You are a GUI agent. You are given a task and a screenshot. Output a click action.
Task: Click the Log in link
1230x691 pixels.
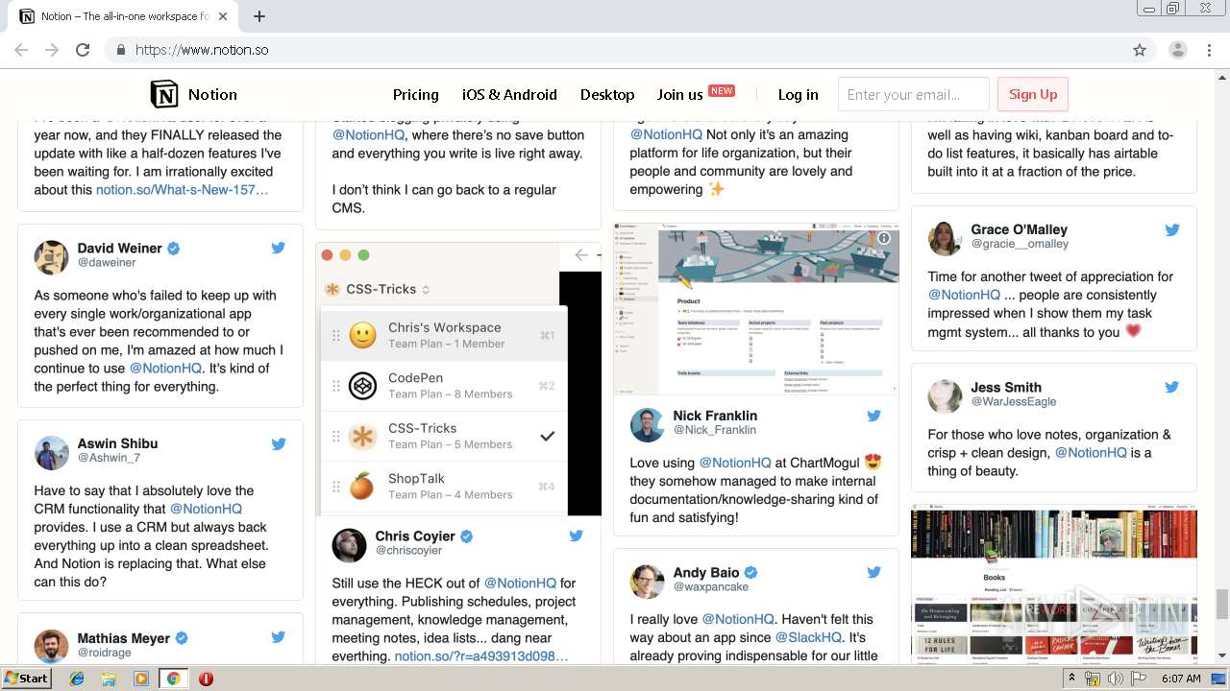pyautogui.click(x=798, y=94)
